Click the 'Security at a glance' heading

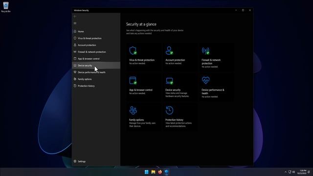pyautogui.click(x=141, y=24)
